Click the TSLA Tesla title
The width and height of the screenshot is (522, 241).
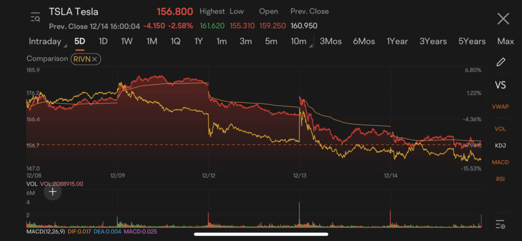click(73, 12)
